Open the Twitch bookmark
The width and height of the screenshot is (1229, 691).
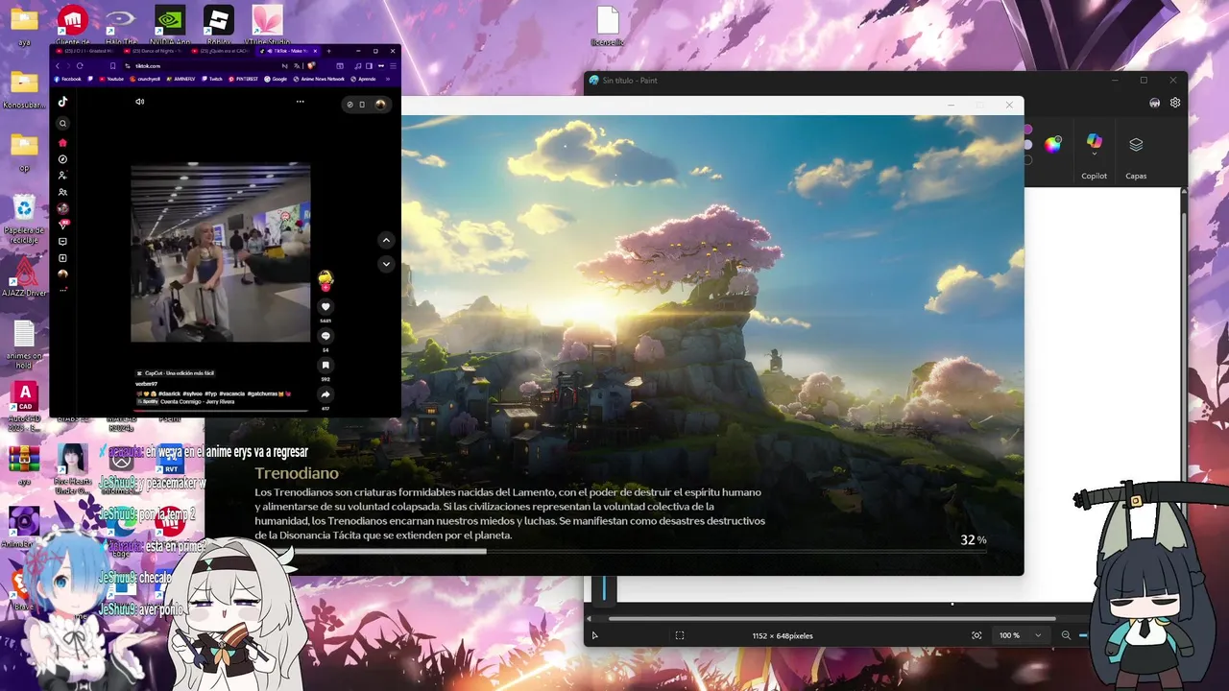(x=212, y=79)
